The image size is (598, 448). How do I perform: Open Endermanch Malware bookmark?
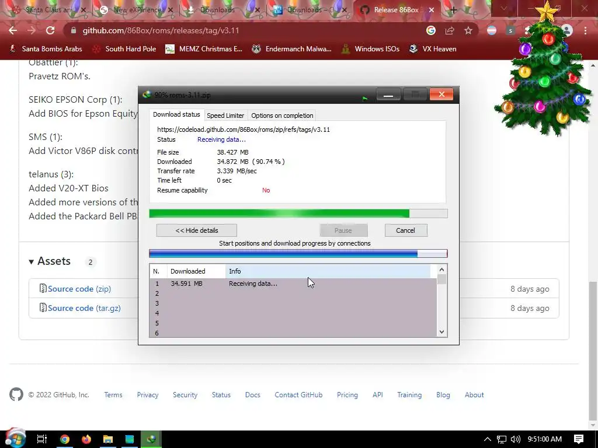(x=292, y=49)
